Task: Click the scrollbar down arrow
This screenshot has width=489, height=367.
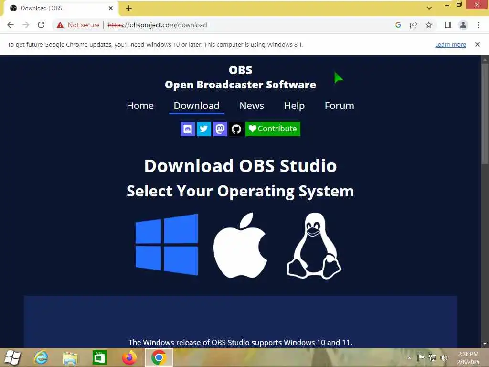Action: [485, 344]
